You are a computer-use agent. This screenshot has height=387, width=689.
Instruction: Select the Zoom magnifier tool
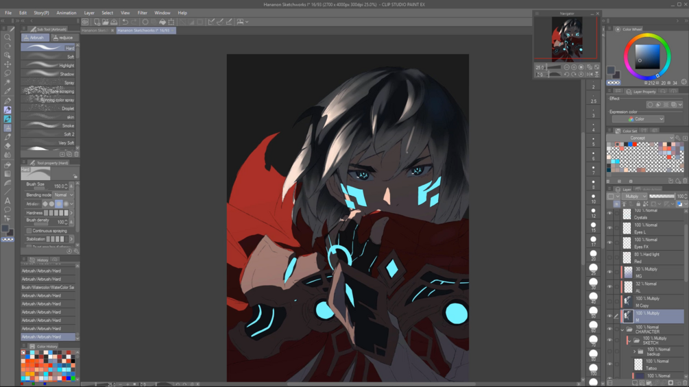[x=8, y=38]
